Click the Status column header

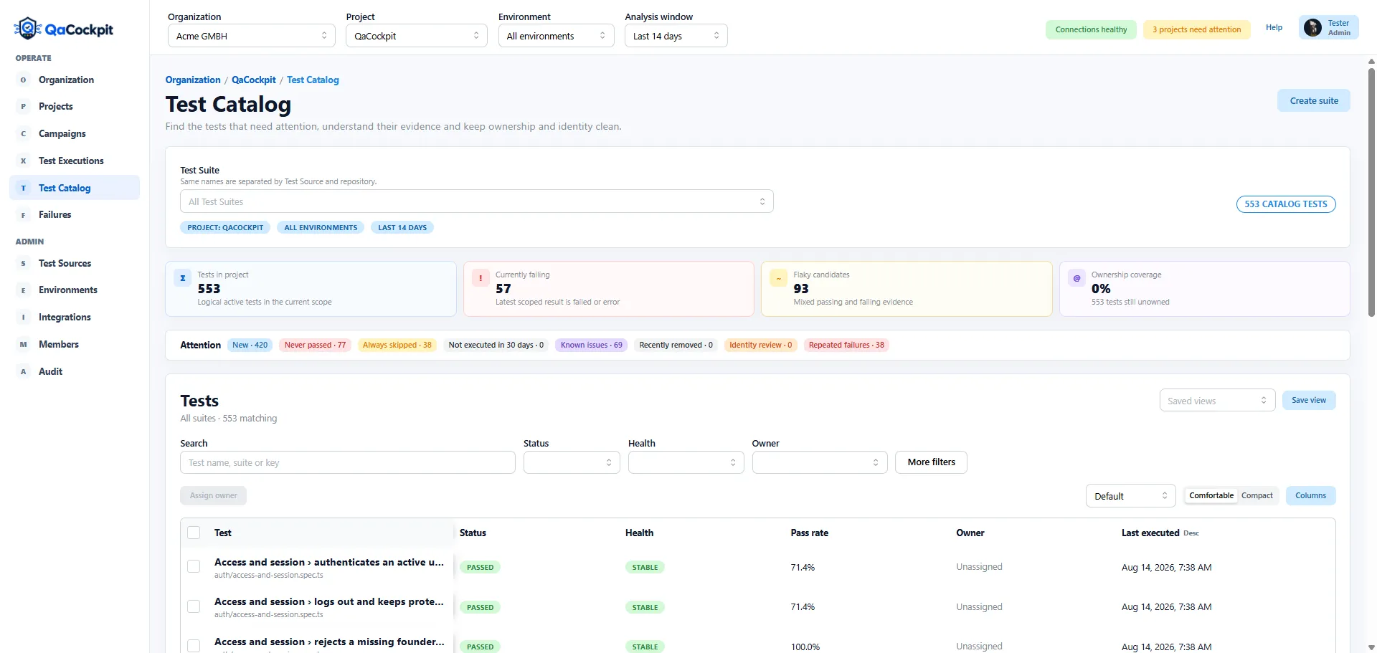473,533
